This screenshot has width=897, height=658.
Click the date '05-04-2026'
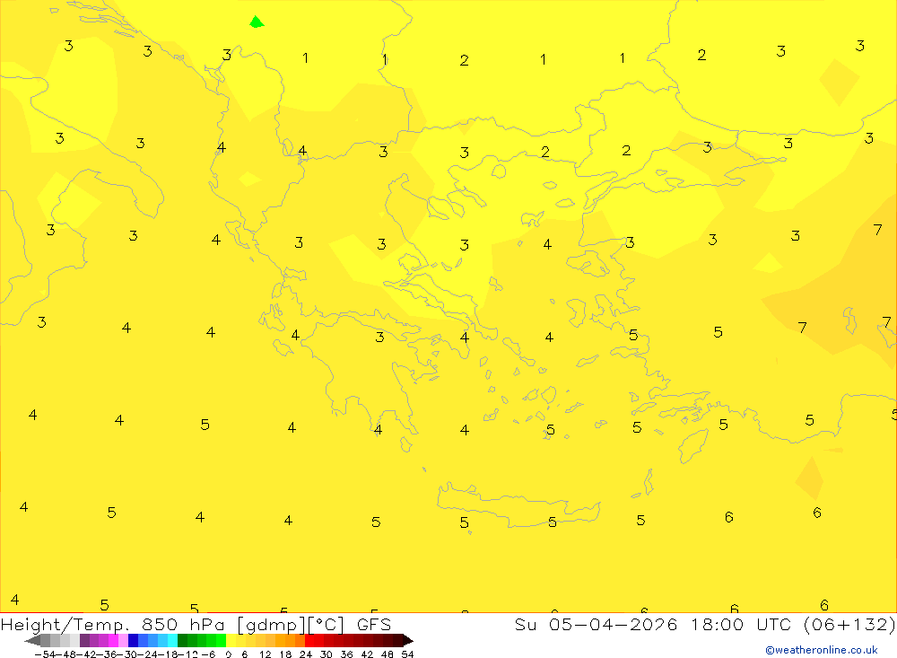(x=614, y=624)
